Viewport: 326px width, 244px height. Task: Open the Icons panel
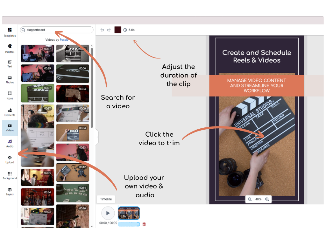tap(10, 95)
